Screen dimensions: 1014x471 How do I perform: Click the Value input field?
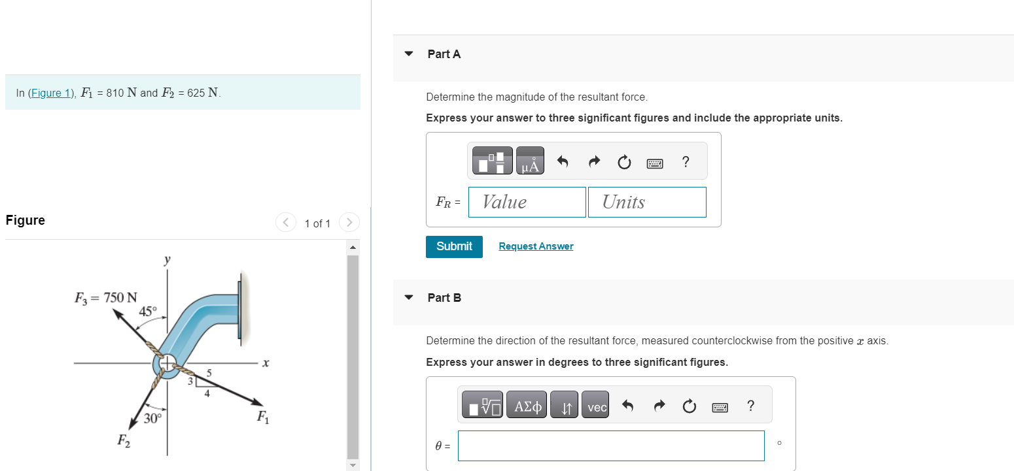coord(527,202)
